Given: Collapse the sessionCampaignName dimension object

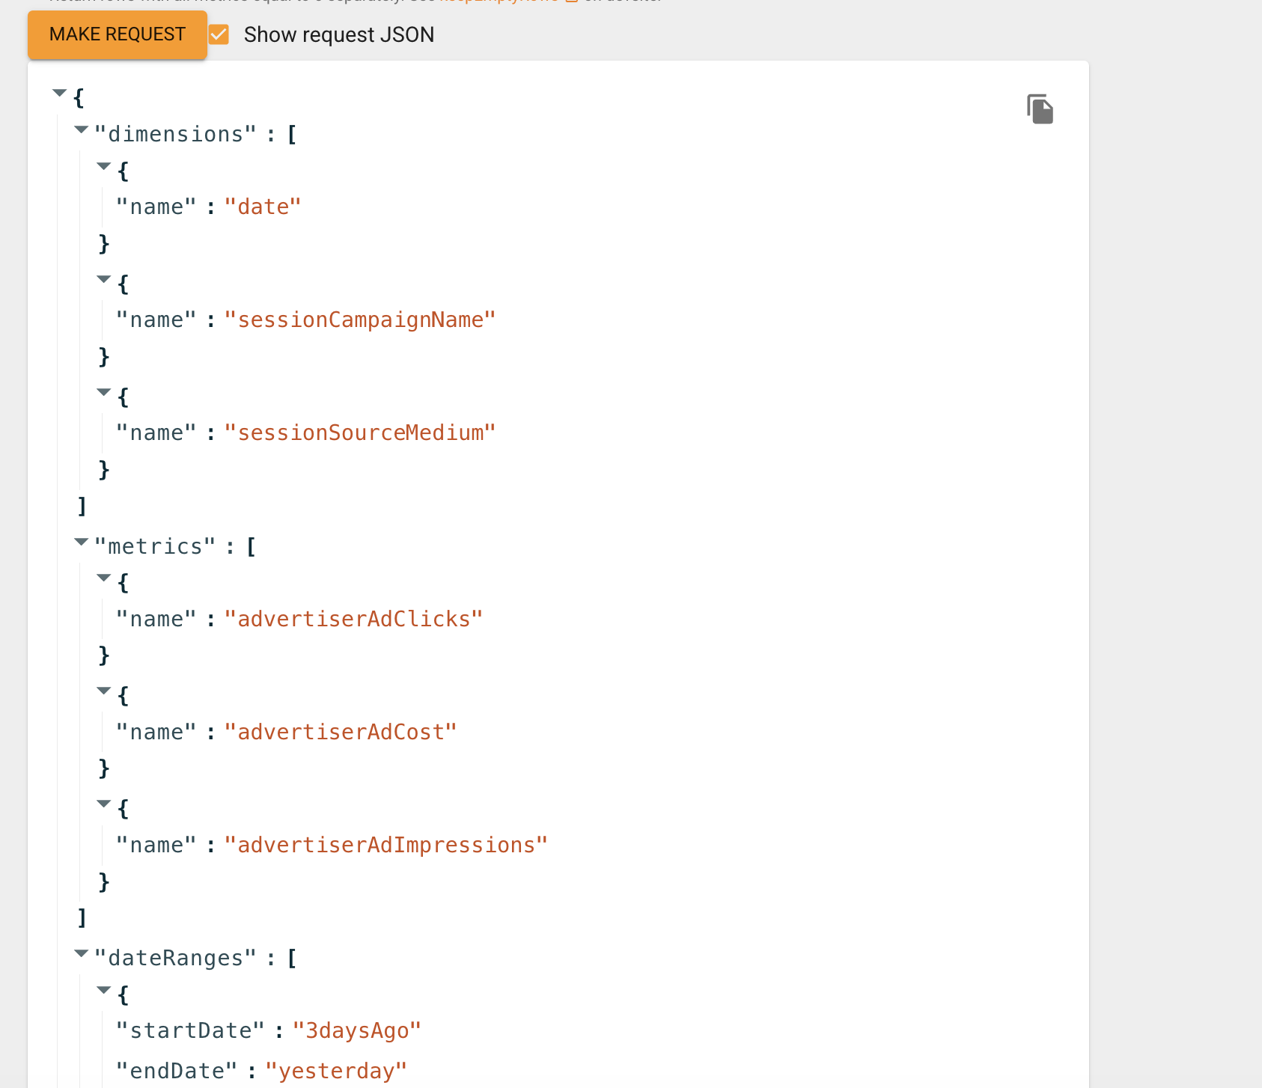Looking at the screenshot, I should point(104,279).
